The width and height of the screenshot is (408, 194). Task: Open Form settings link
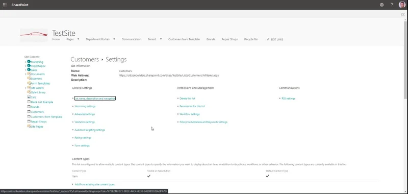pyautogui.click(x=82, y=145)
